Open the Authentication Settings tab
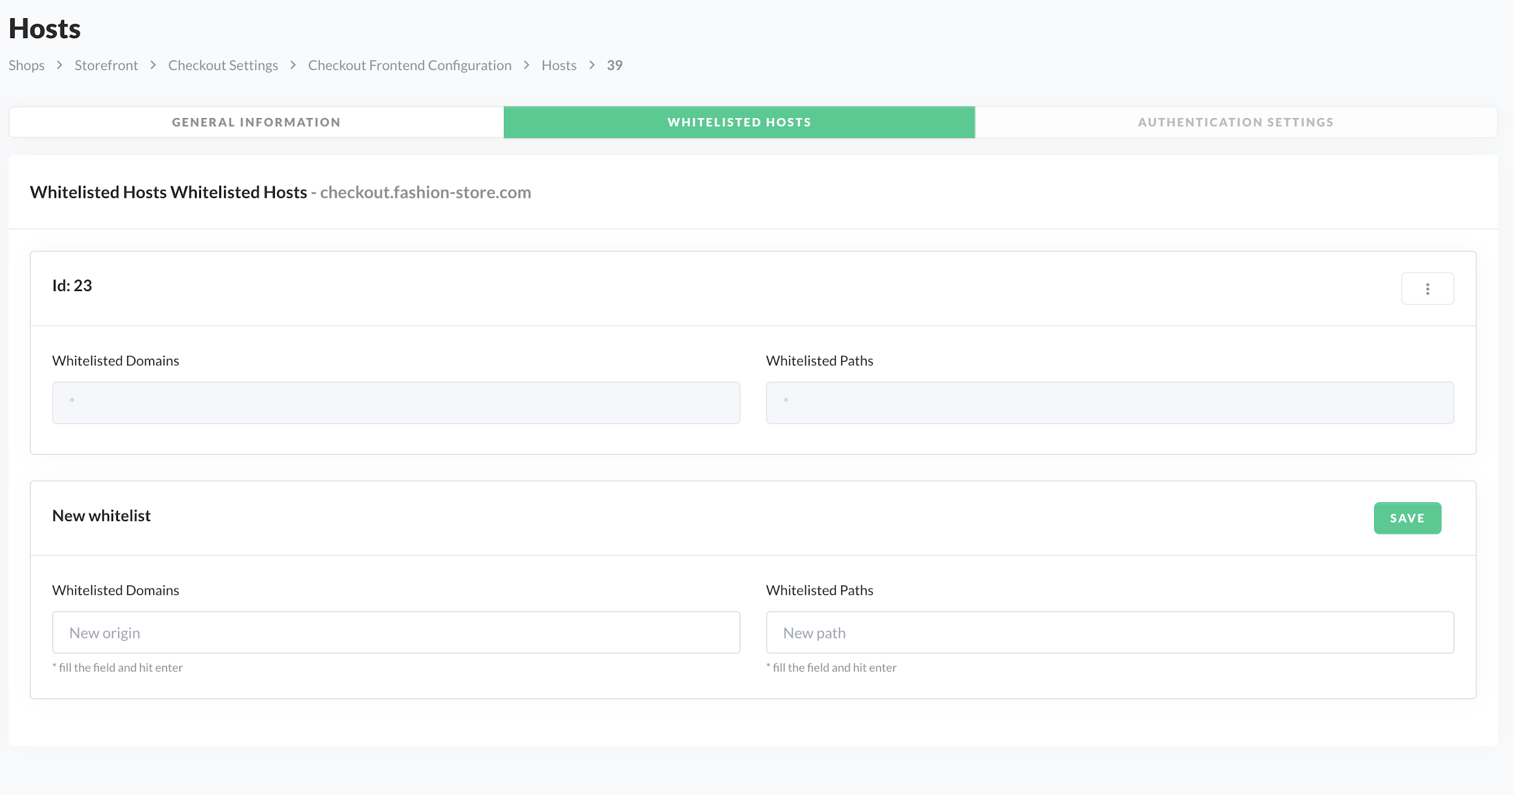Screen dimensions: 1514x795 click(x=1235, y=122)
